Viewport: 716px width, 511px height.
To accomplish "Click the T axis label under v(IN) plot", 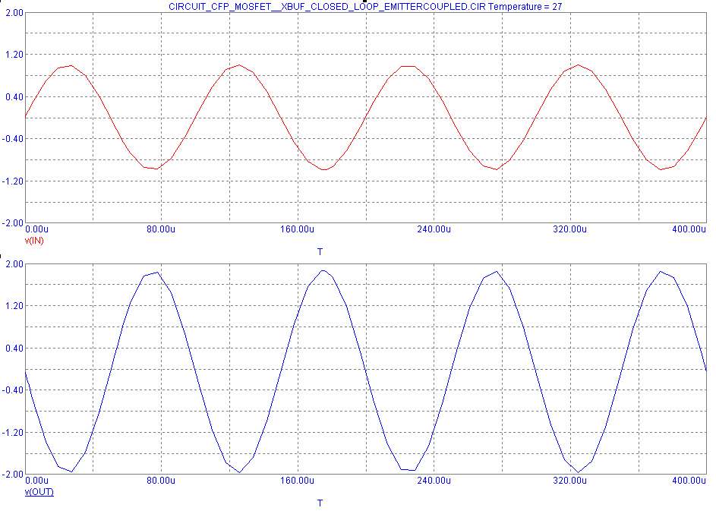I will pos(320,251).
